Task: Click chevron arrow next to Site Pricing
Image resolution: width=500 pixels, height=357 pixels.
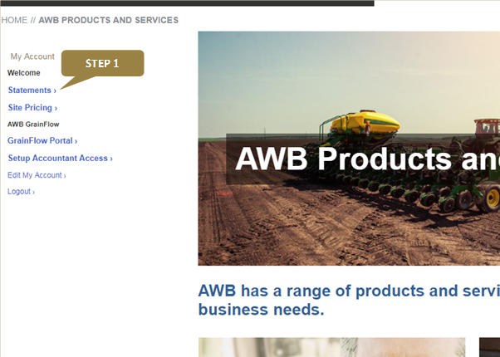Action: point(56,109)
